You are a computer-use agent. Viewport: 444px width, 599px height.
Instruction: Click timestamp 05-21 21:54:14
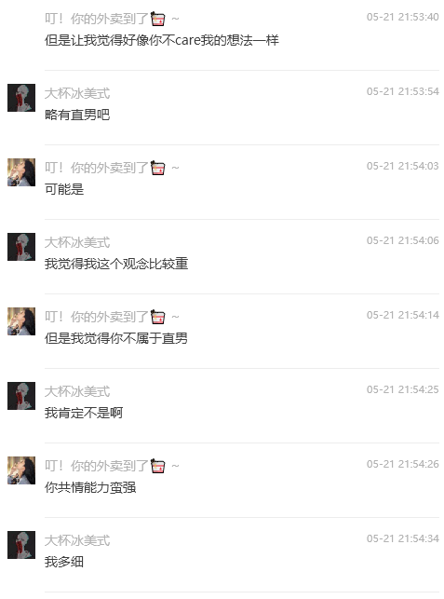[403, 315]
